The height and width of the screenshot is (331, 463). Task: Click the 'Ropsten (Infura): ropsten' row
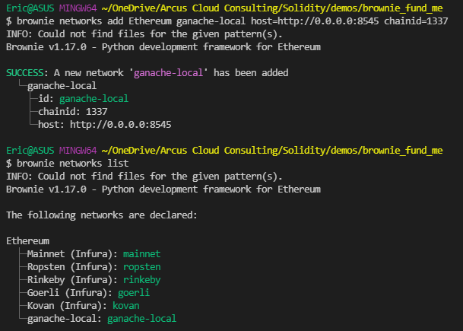94,267
